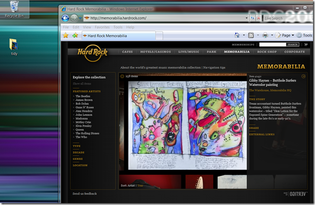Open the Edit menu
The image size is (315, 205).
[x=76, y=27]
